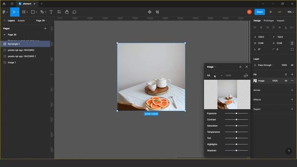This screenshot has height=167, width=297.
Task: Switch to the Prototype tab
Action: (x=269, y=20)
